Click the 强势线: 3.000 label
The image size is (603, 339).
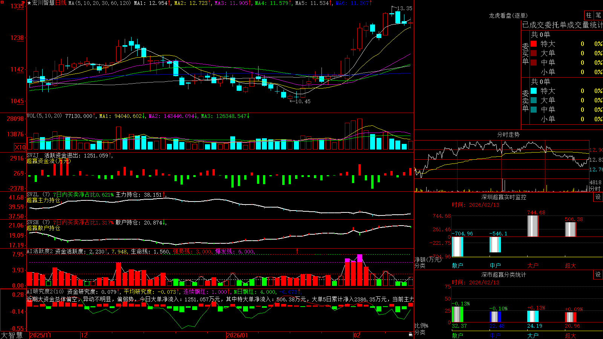coord(192,251)
